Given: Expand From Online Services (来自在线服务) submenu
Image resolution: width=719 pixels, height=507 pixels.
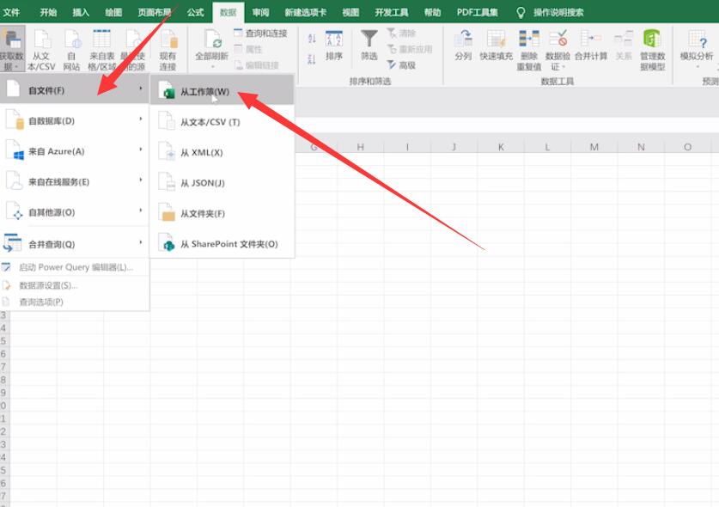Looking at the screenshot, I should [x=75, y=181].
